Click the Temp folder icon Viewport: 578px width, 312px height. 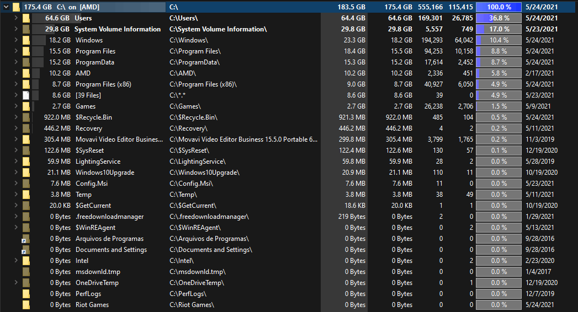click(x=26, y=195)
